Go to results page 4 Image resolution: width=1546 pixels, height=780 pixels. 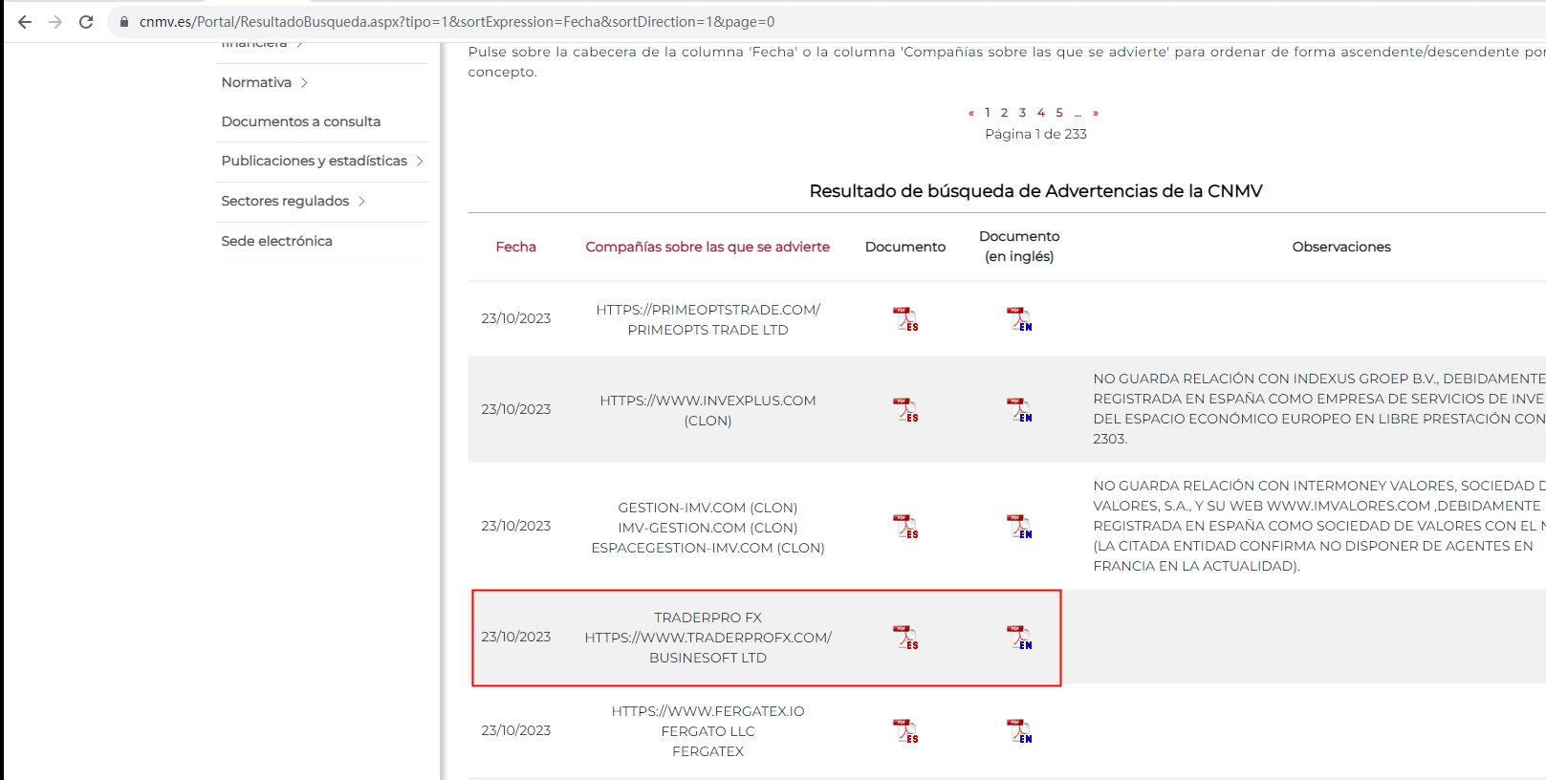[x=1041, y=113]
